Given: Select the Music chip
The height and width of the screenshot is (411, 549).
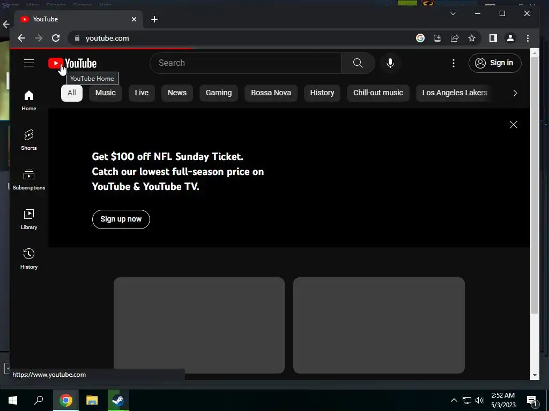Looking at the screenshot, I should pyautogui.click(x=106, y=93).
